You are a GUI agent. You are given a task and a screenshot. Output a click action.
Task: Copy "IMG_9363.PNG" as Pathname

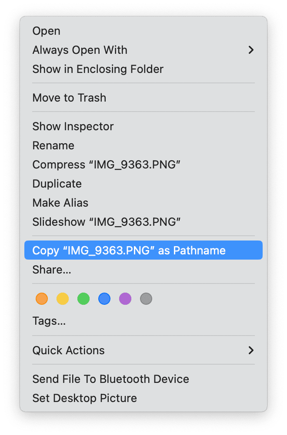click(129, 250)
